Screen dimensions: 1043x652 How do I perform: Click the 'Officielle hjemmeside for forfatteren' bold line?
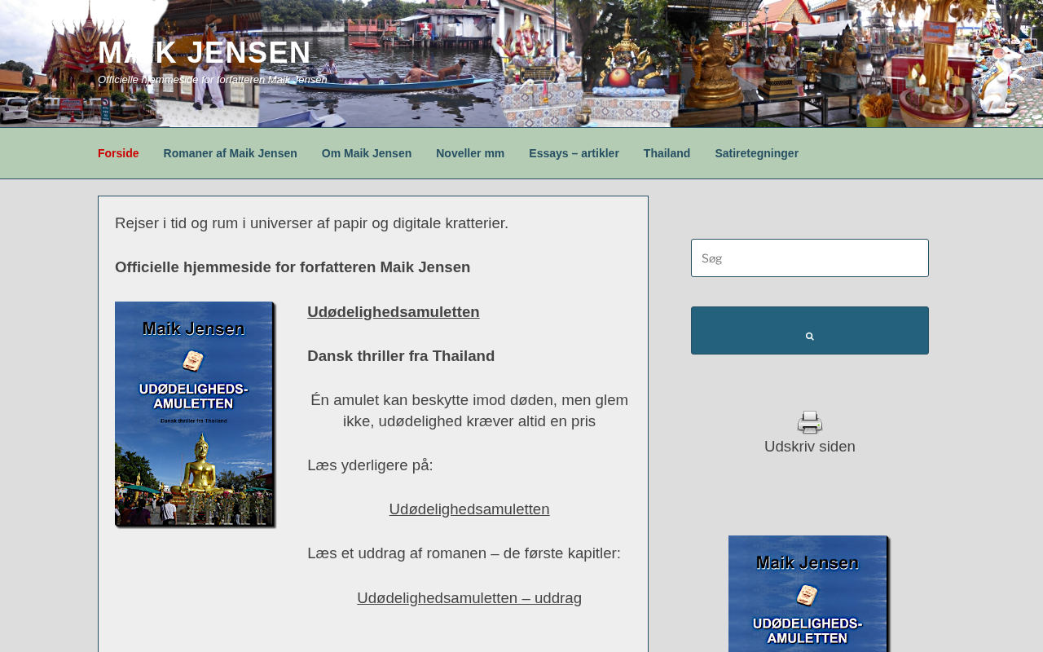pos(293,267)
